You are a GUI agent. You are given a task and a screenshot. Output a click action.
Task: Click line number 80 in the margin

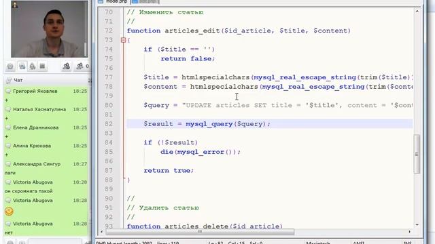point(109,106)
